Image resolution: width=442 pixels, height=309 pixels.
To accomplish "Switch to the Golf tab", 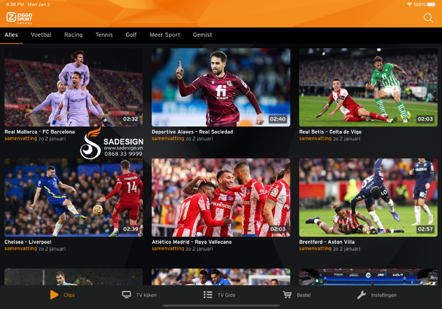I will 131,35.
